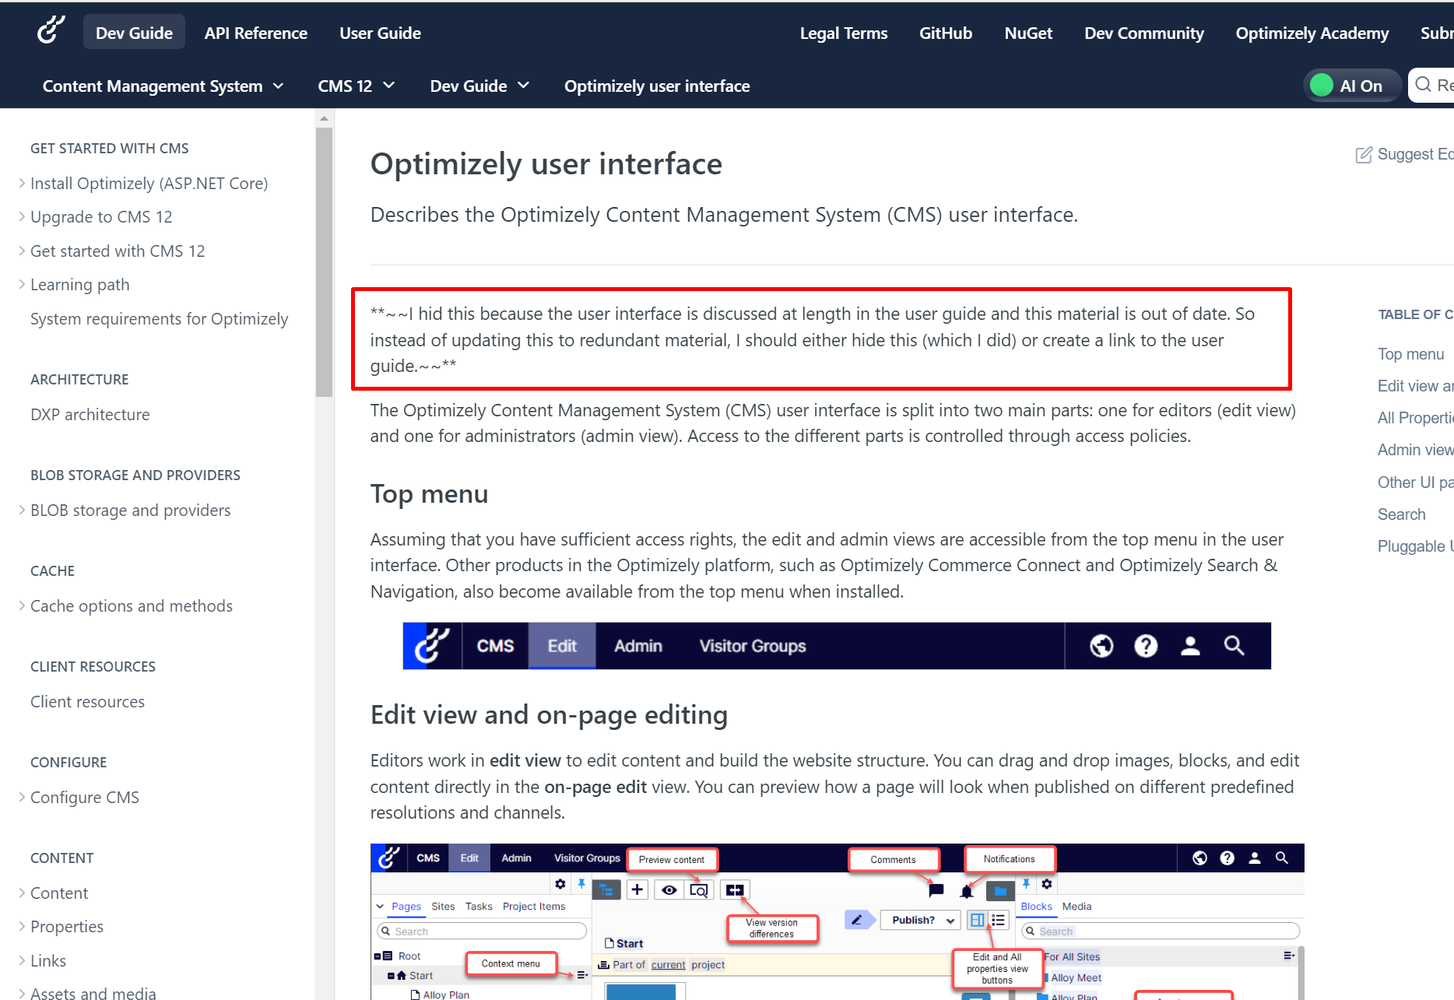This screenshot has height=1000, width=1454.
Task: Open the NuGet link in header
Action: click(1027, 33)
